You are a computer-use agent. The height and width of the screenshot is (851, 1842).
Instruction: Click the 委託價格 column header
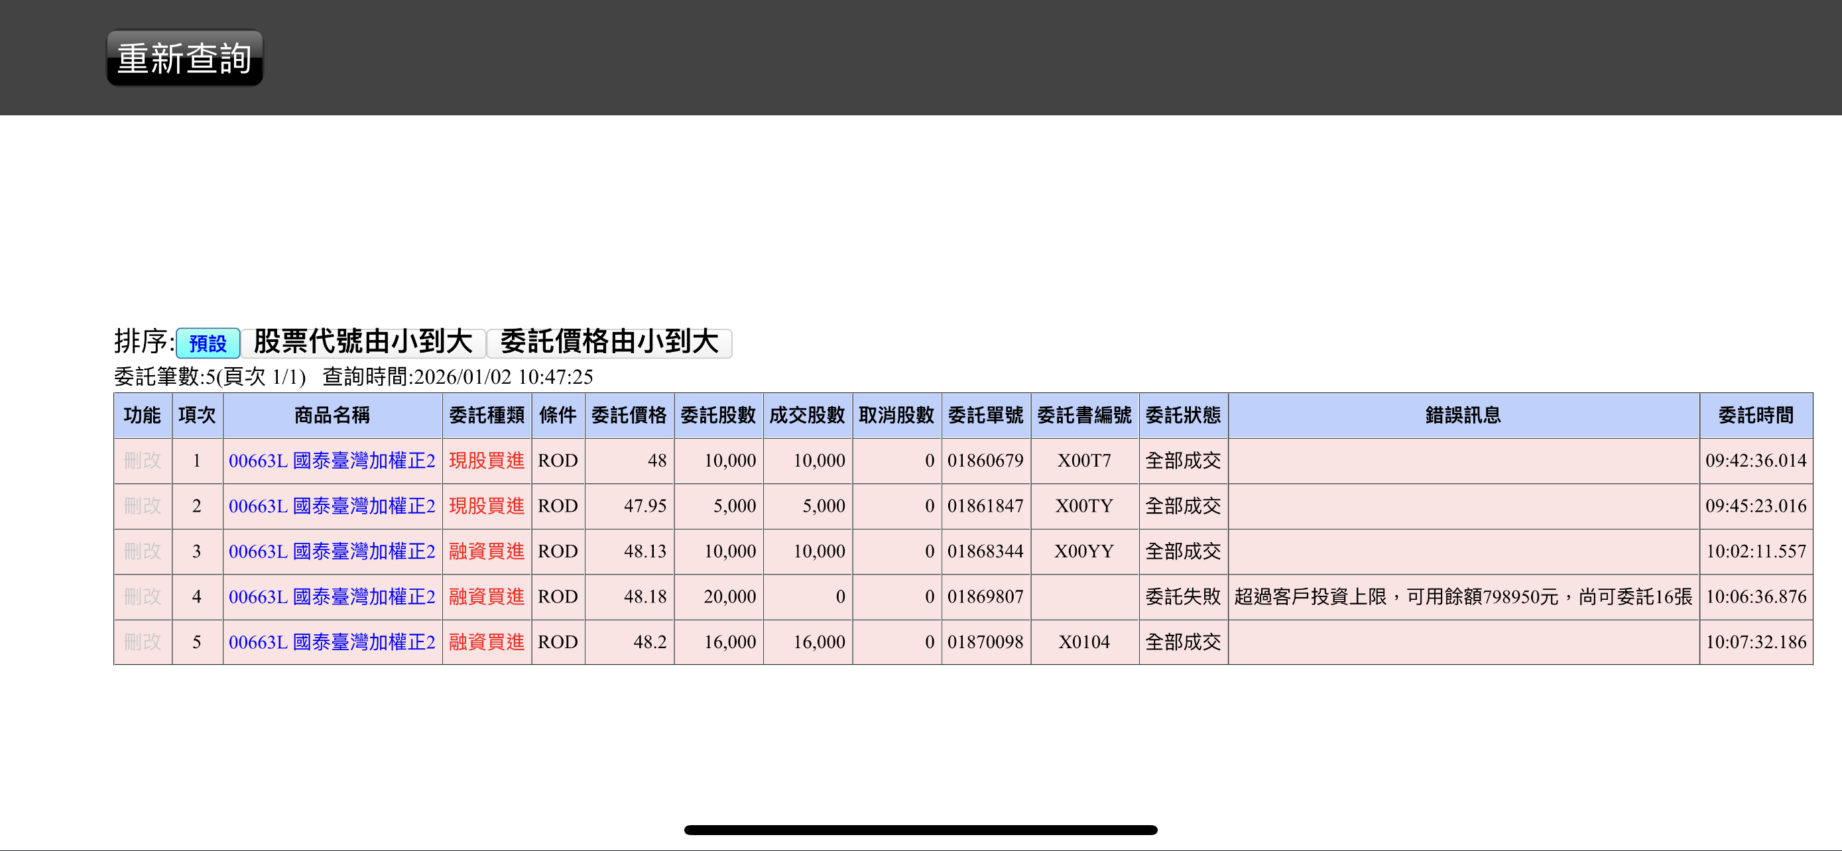(x=629, y=415)
